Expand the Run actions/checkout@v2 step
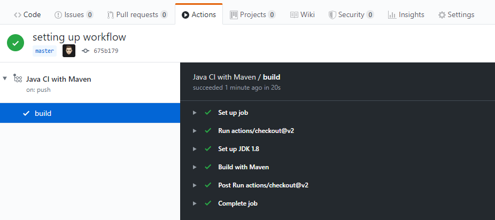The height and width of the screenshot is (220, 495). tap(195, 131)
